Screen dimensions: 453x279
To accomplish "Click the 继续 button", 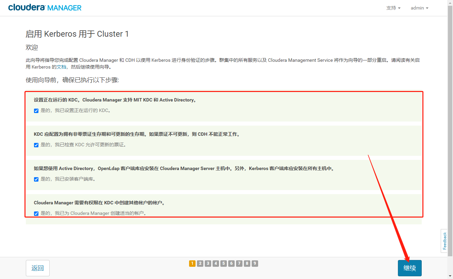I will [x=410, y=268].
